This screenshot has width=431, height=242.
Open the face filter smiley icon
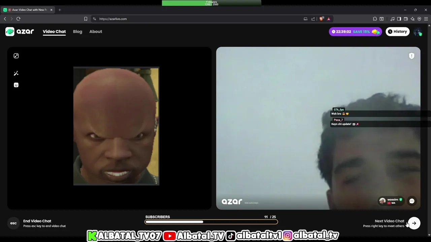point(16,85)
